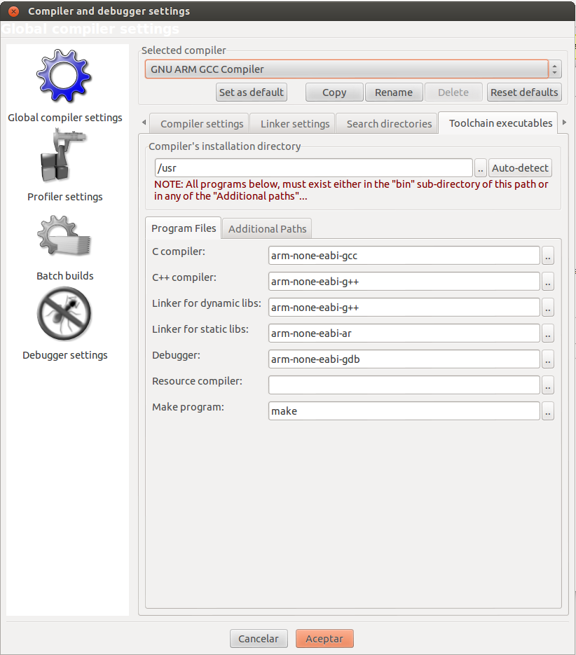Open Global compiler settings gear icon

coord(64,77)
